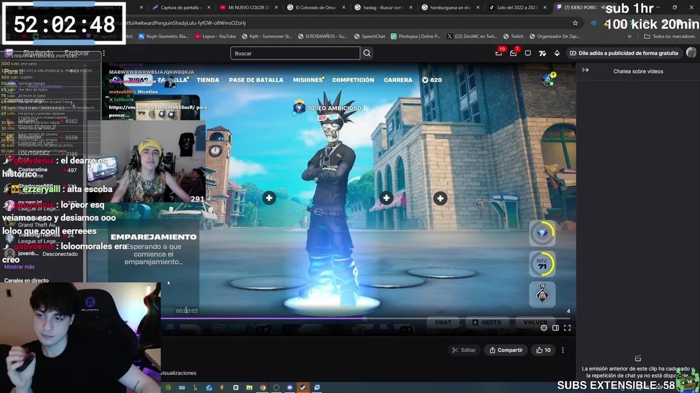Click COMPETICIÓN in the lobby menu
700x393 pixels.
click(x=353, y=80)
